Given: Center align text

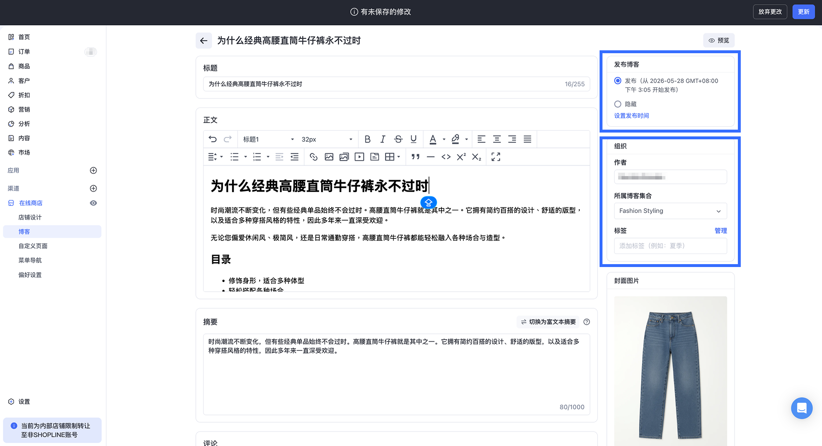Looking at the screenshot, I should point(497,139).
